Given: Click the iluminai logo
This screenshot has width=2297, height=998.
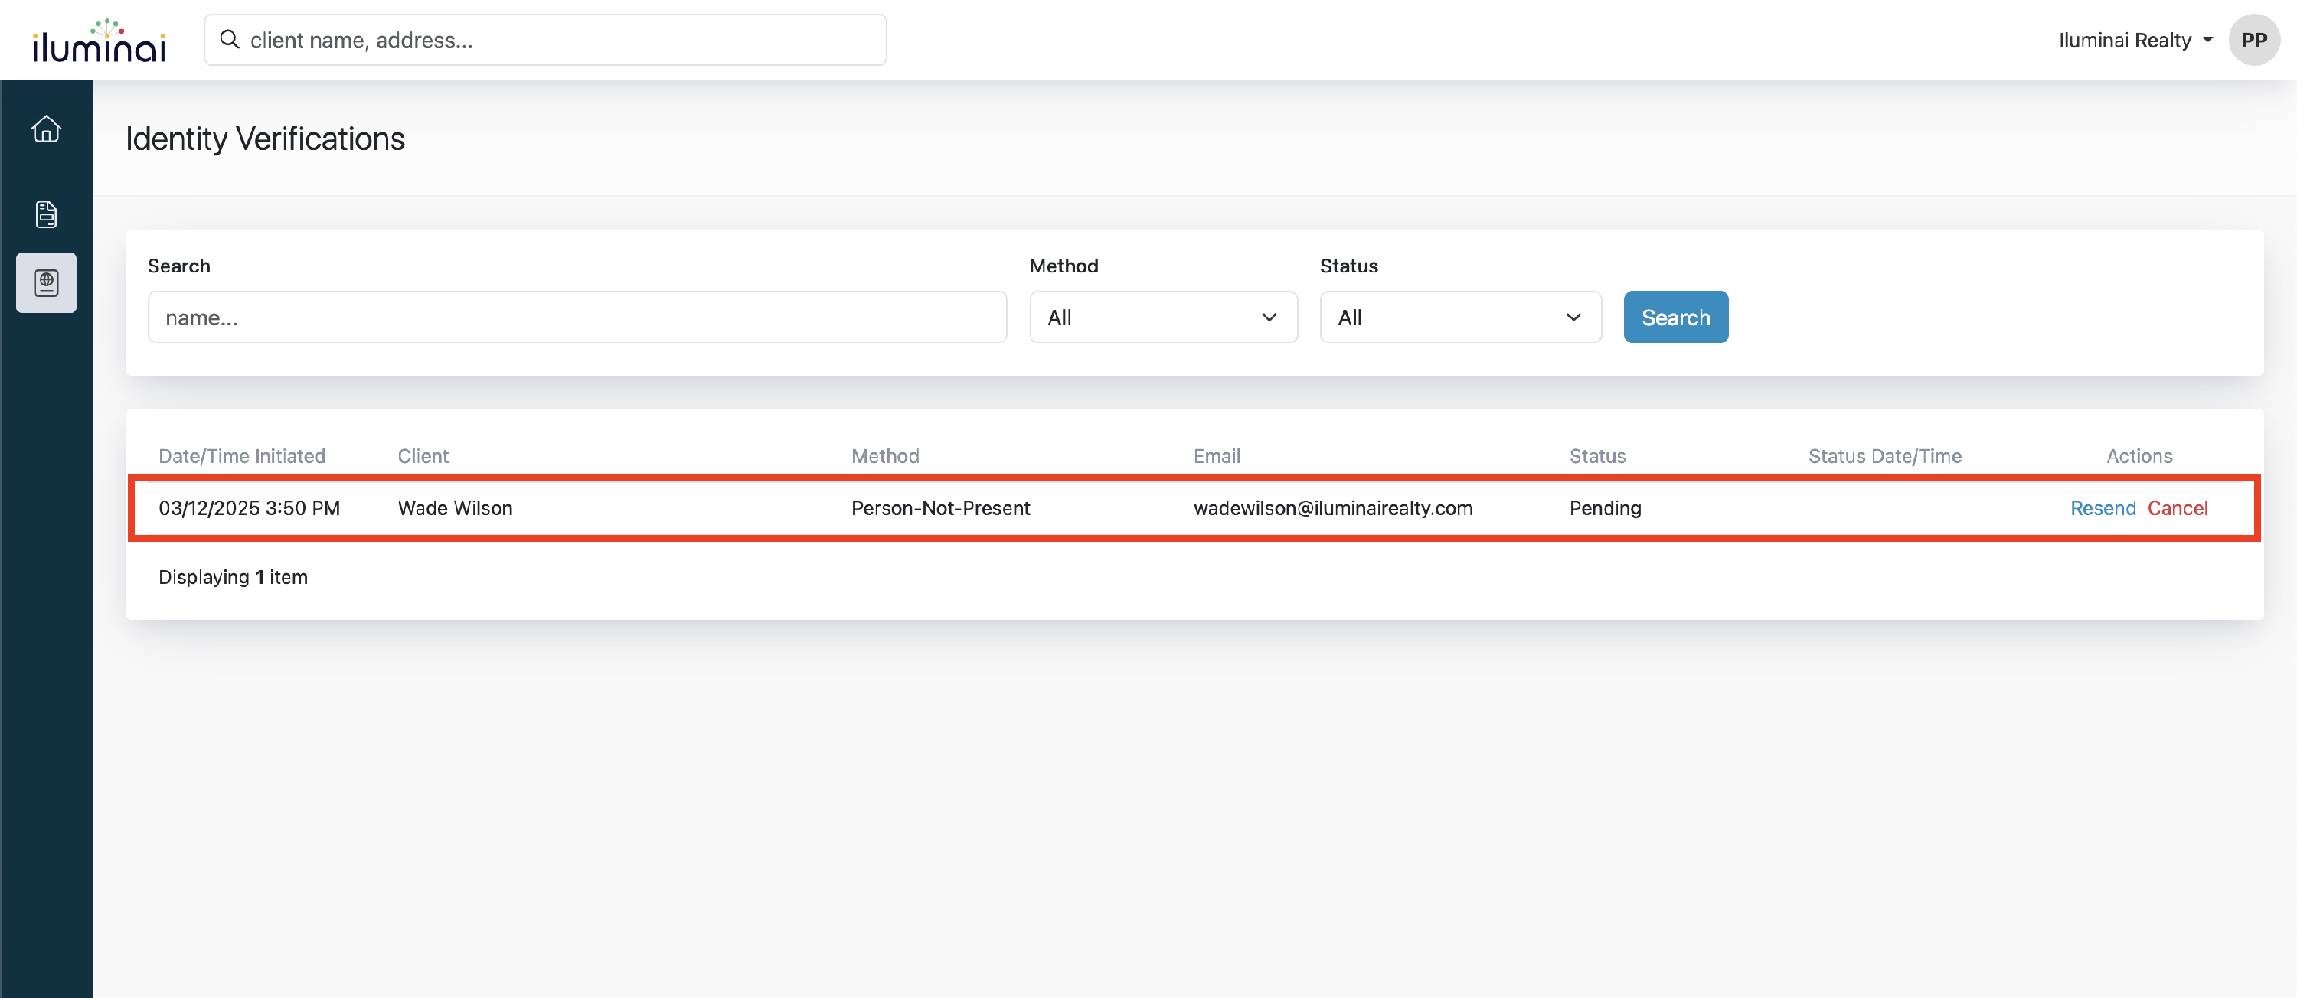Looking at the screenshot, I should coord(99,40).
